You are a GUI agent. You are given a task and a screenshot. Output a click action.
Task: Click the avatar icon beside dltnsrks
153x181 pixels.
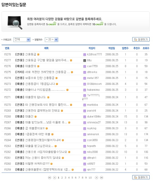(85, 72)
